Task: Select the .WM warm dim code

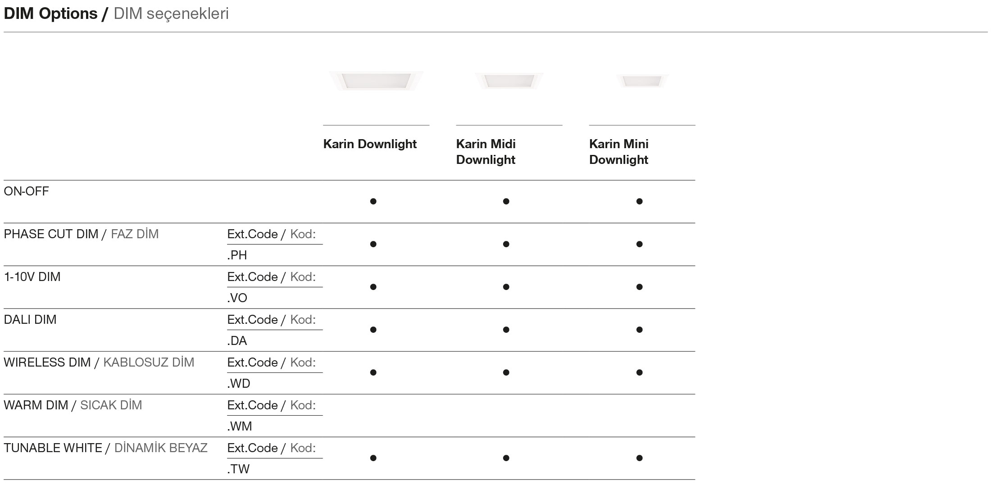Action: [239, 426]
